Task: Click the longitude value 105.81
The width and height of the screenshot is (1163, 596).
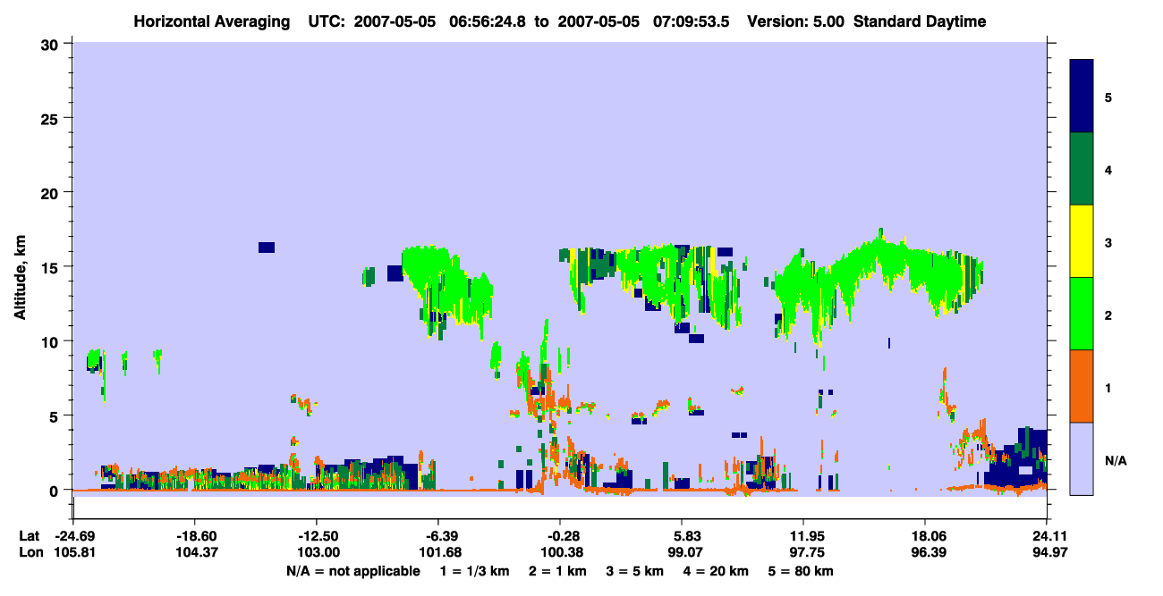Action: point(73,552)
